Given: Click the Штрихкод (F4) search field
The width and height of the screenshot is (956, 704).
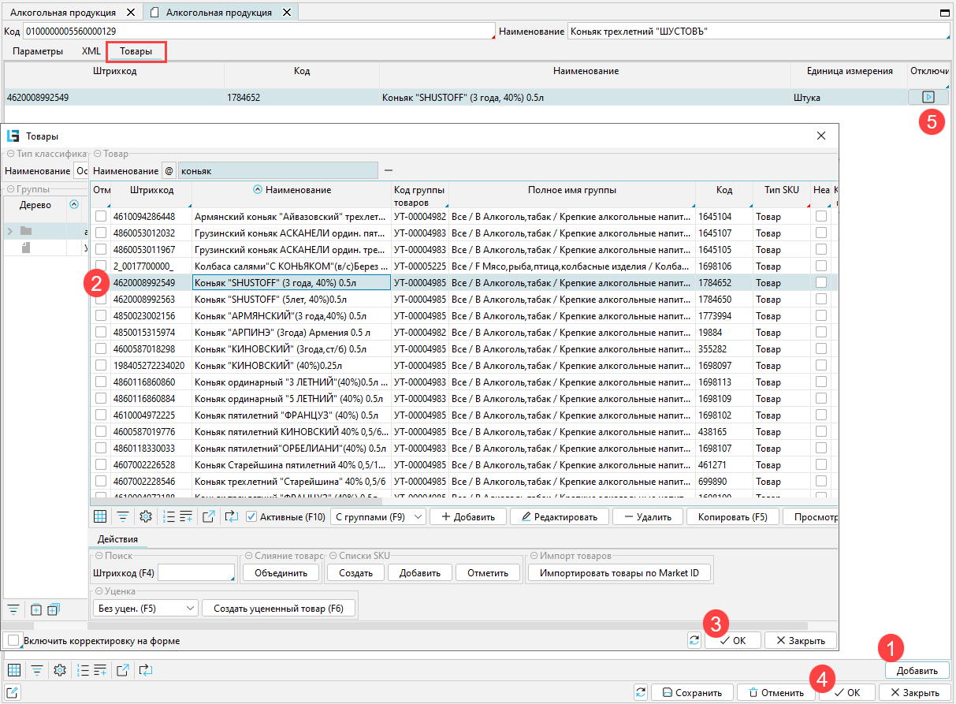Looking at the screenshot, I should (x=196, y=572).
